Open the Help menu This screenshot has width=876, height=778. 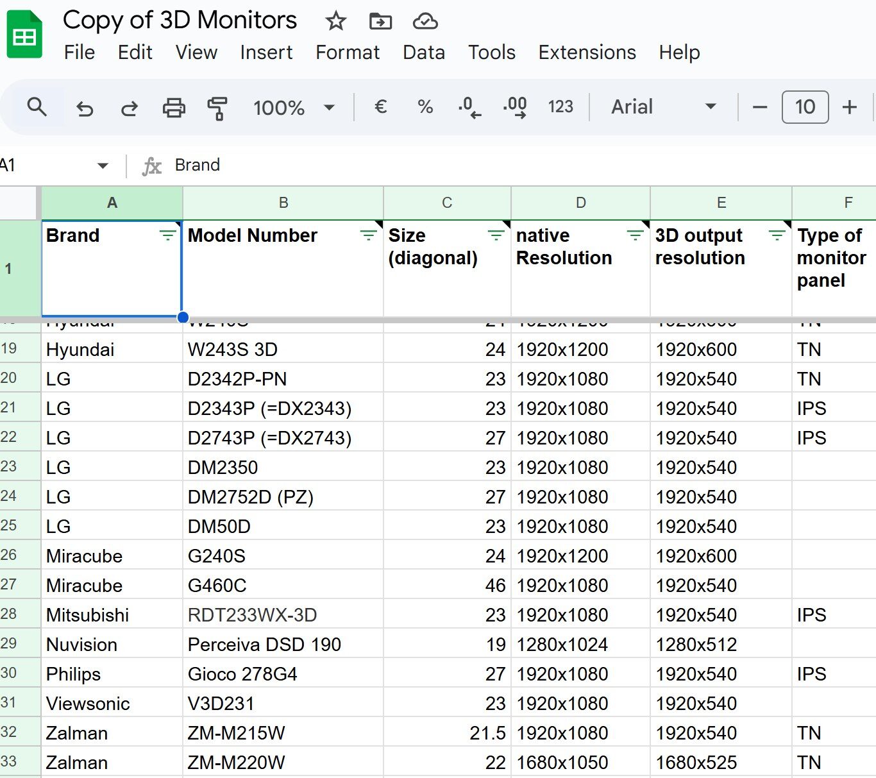point(680,53)
